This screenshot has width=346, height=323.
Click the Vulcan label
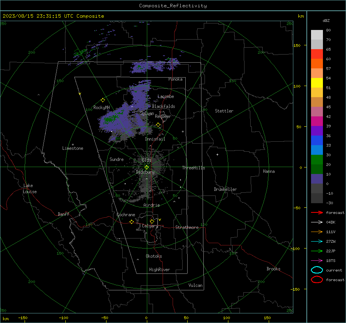click(195, 285)
